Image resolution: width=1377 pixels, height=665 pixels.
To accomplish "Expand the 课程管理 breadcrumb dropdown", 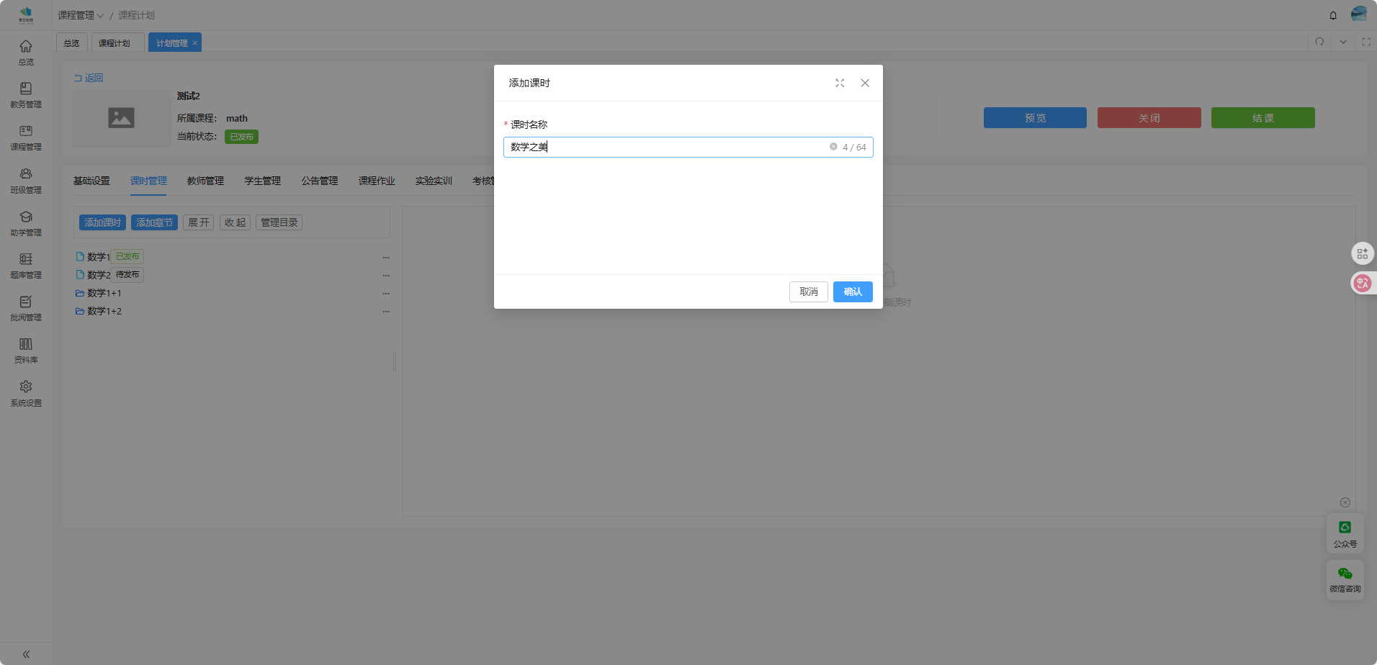I will click(x=81, y=15).
